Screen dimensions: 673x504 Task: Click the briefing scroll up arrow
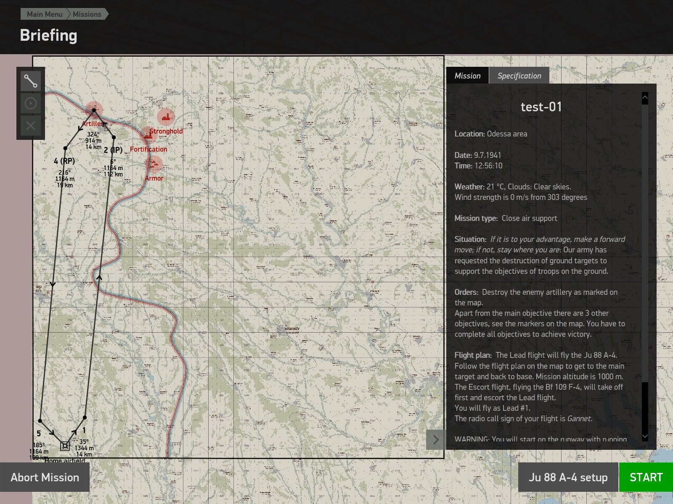(645, 98)
